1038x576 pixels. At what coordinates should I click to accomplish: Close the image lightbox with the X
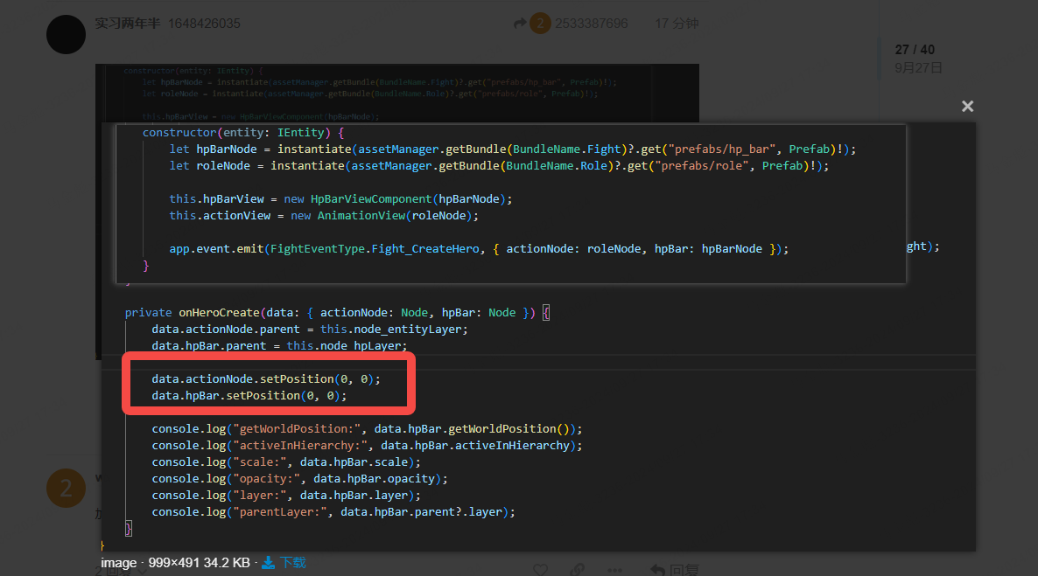click(967, 107)
